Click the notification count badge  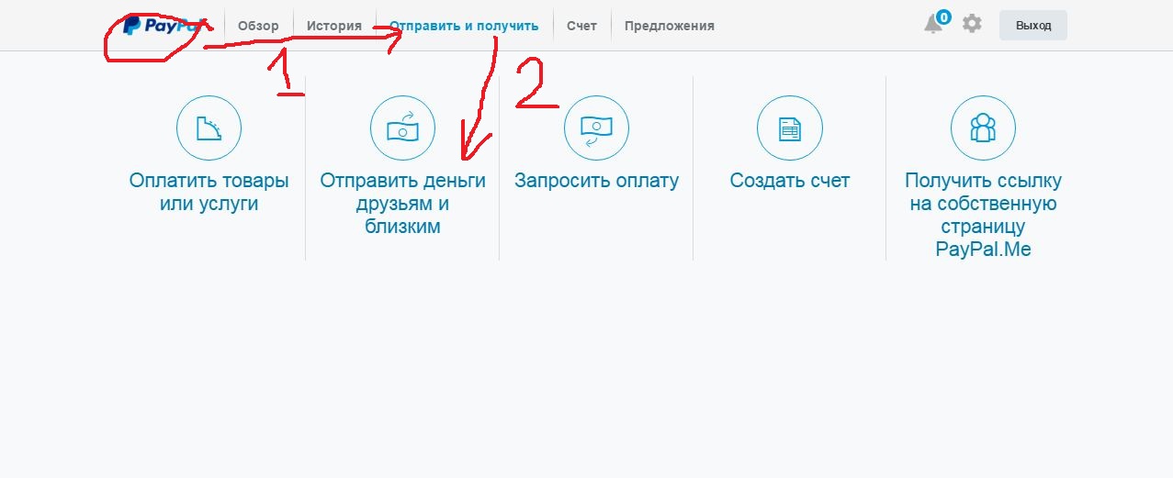(x=943, y=17)
